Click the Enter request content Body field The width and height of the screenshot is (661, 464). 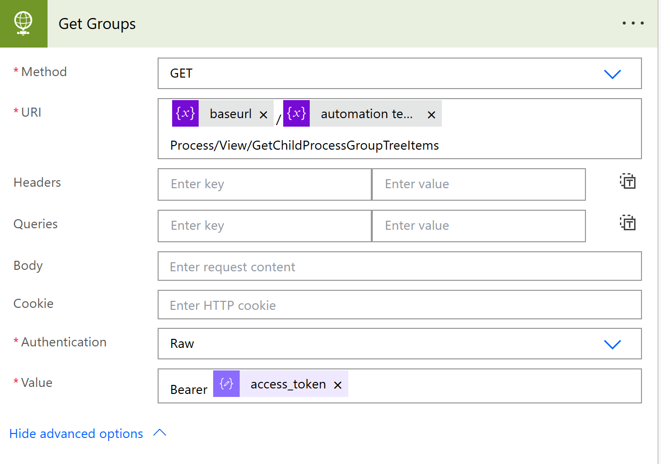399,266
